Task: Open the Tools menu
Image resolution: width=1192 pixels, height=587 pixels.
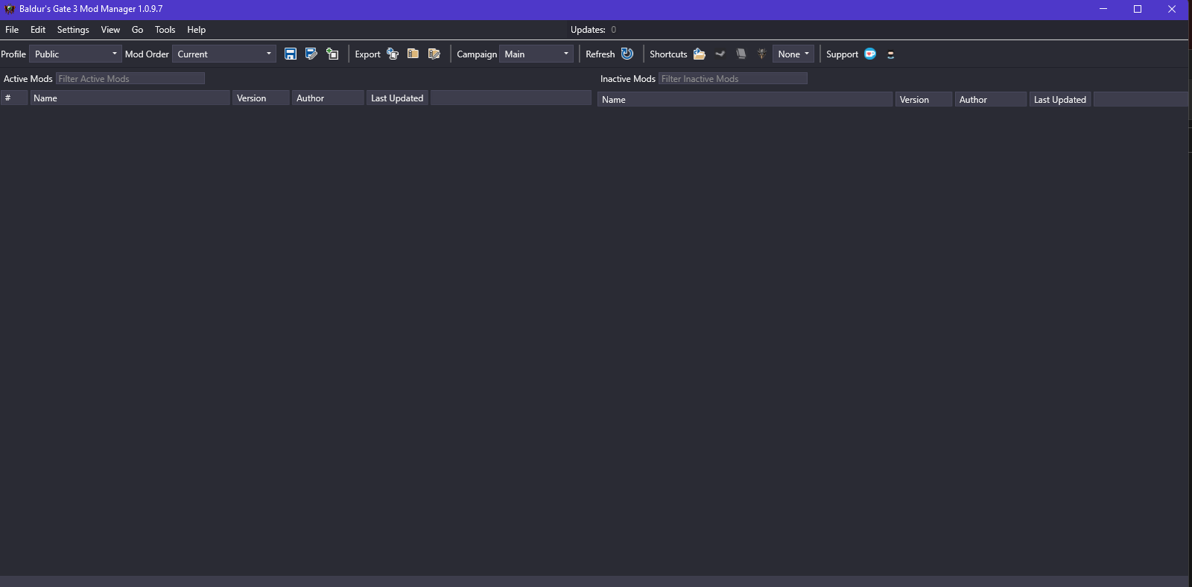Action: (165, 30)
